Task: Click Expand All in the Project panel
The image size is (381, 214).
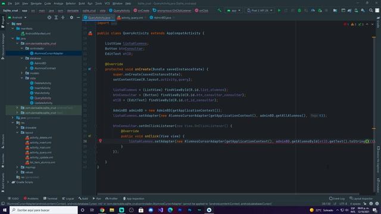Action: [56, 17]
